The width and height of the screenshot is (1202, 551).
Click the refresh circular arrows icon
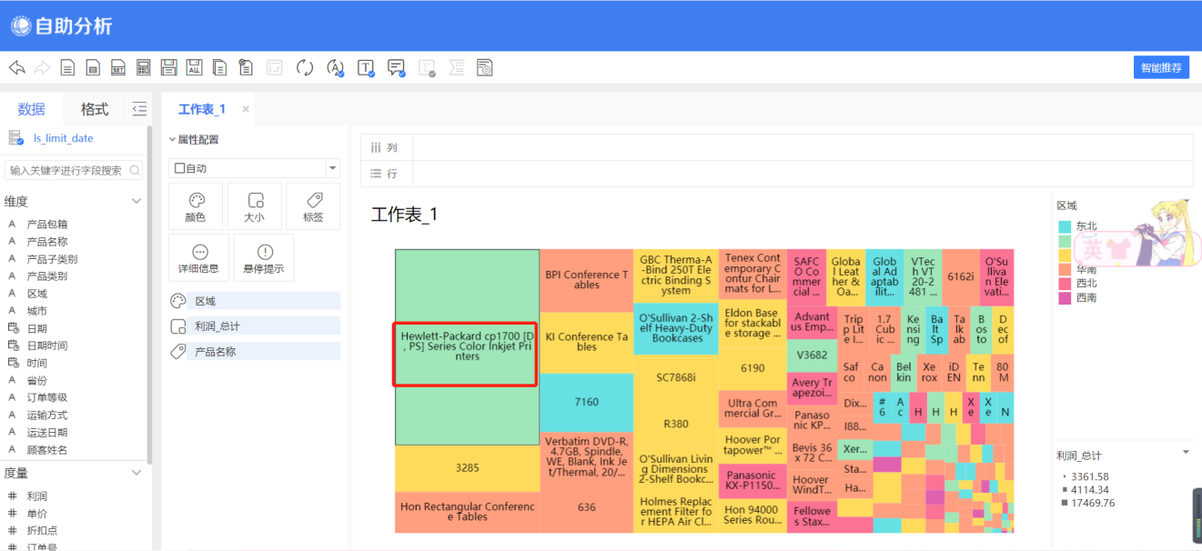305,67
